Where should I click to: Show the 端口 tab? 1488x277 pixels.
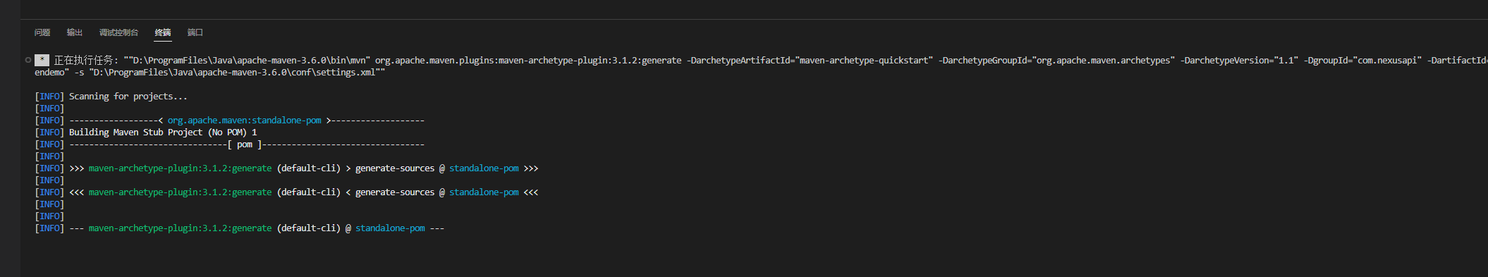click(x=195, y=32)
